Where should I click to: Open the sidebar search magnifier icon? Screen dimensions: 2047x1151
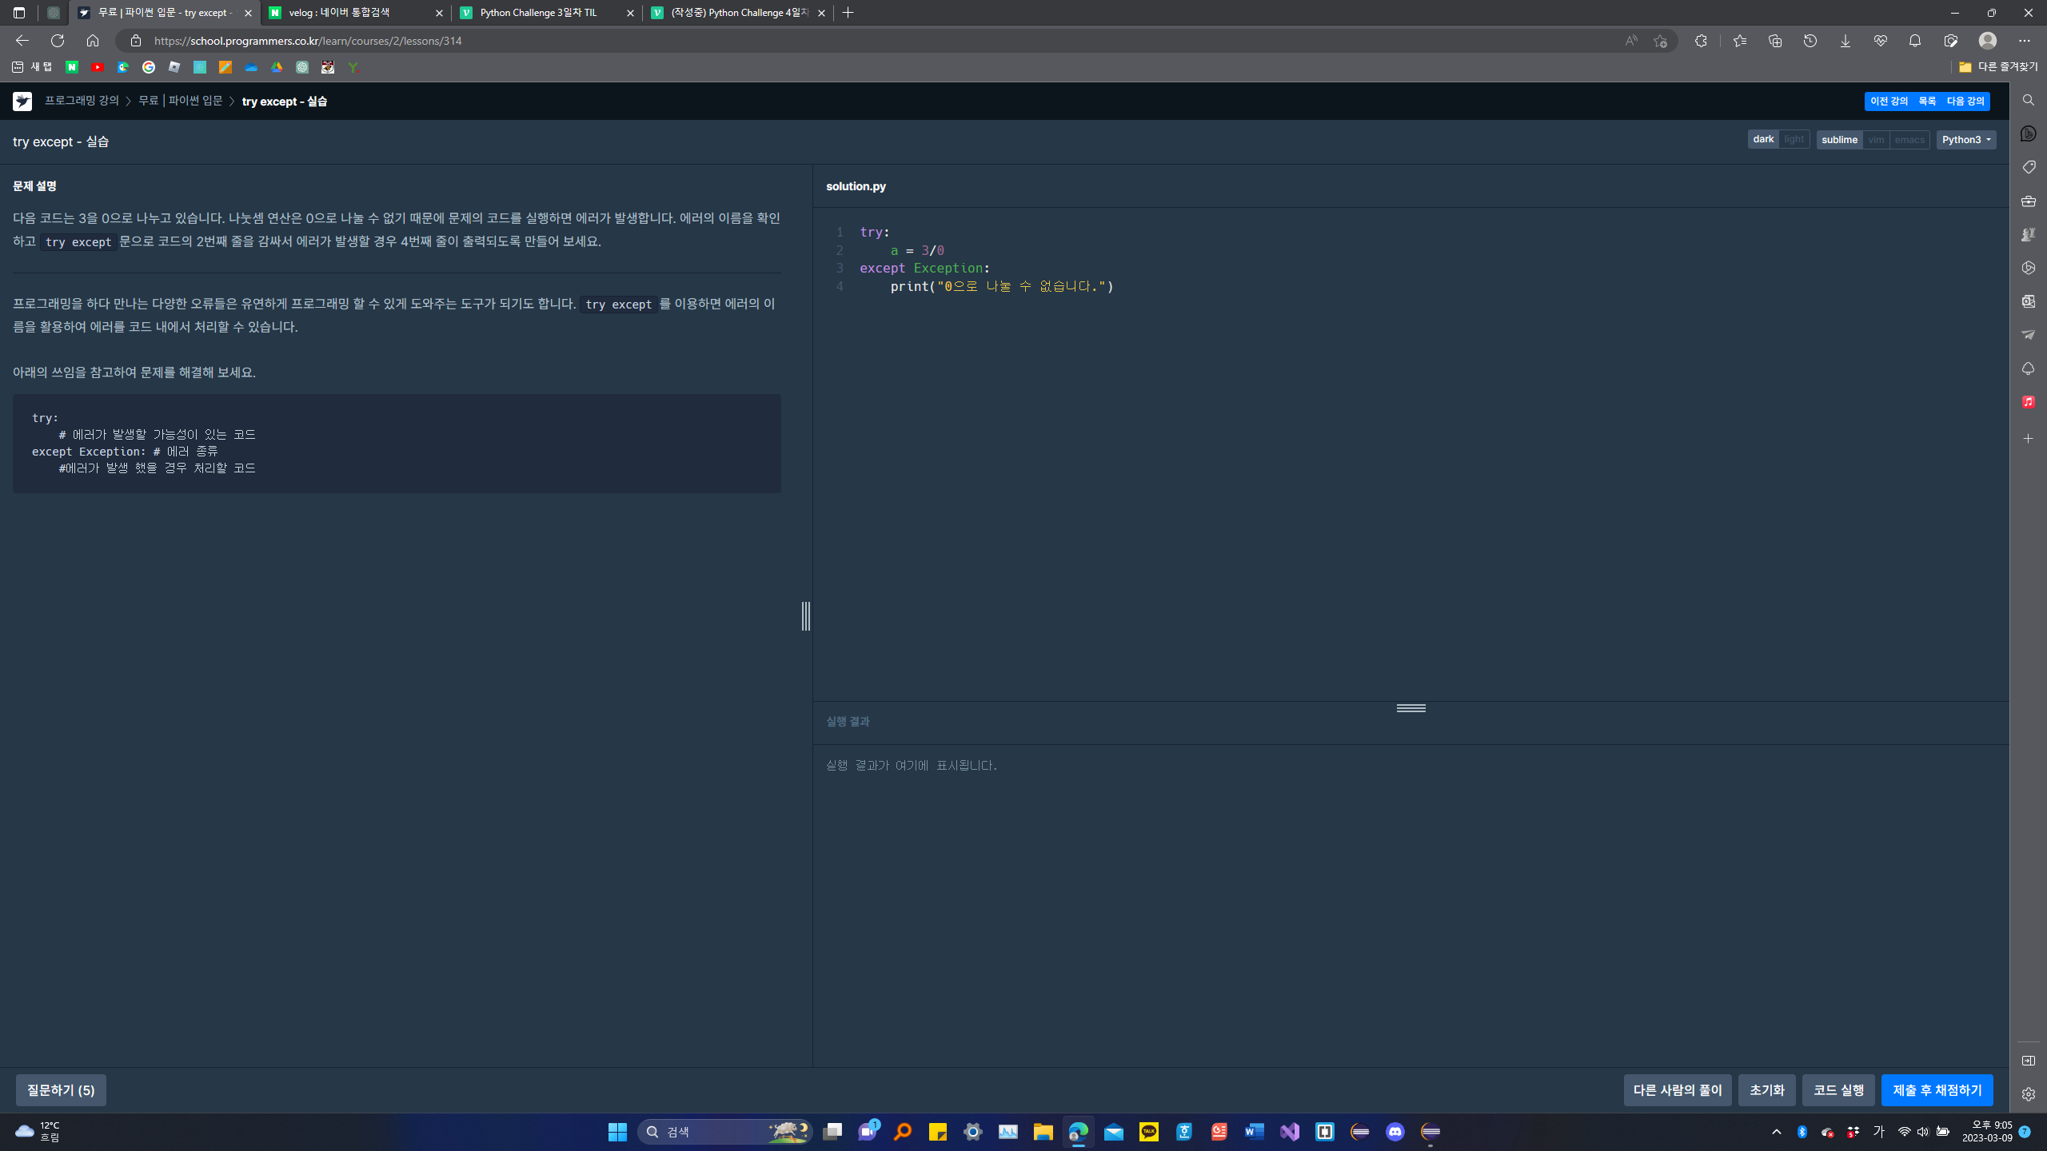click(2029, 100)
